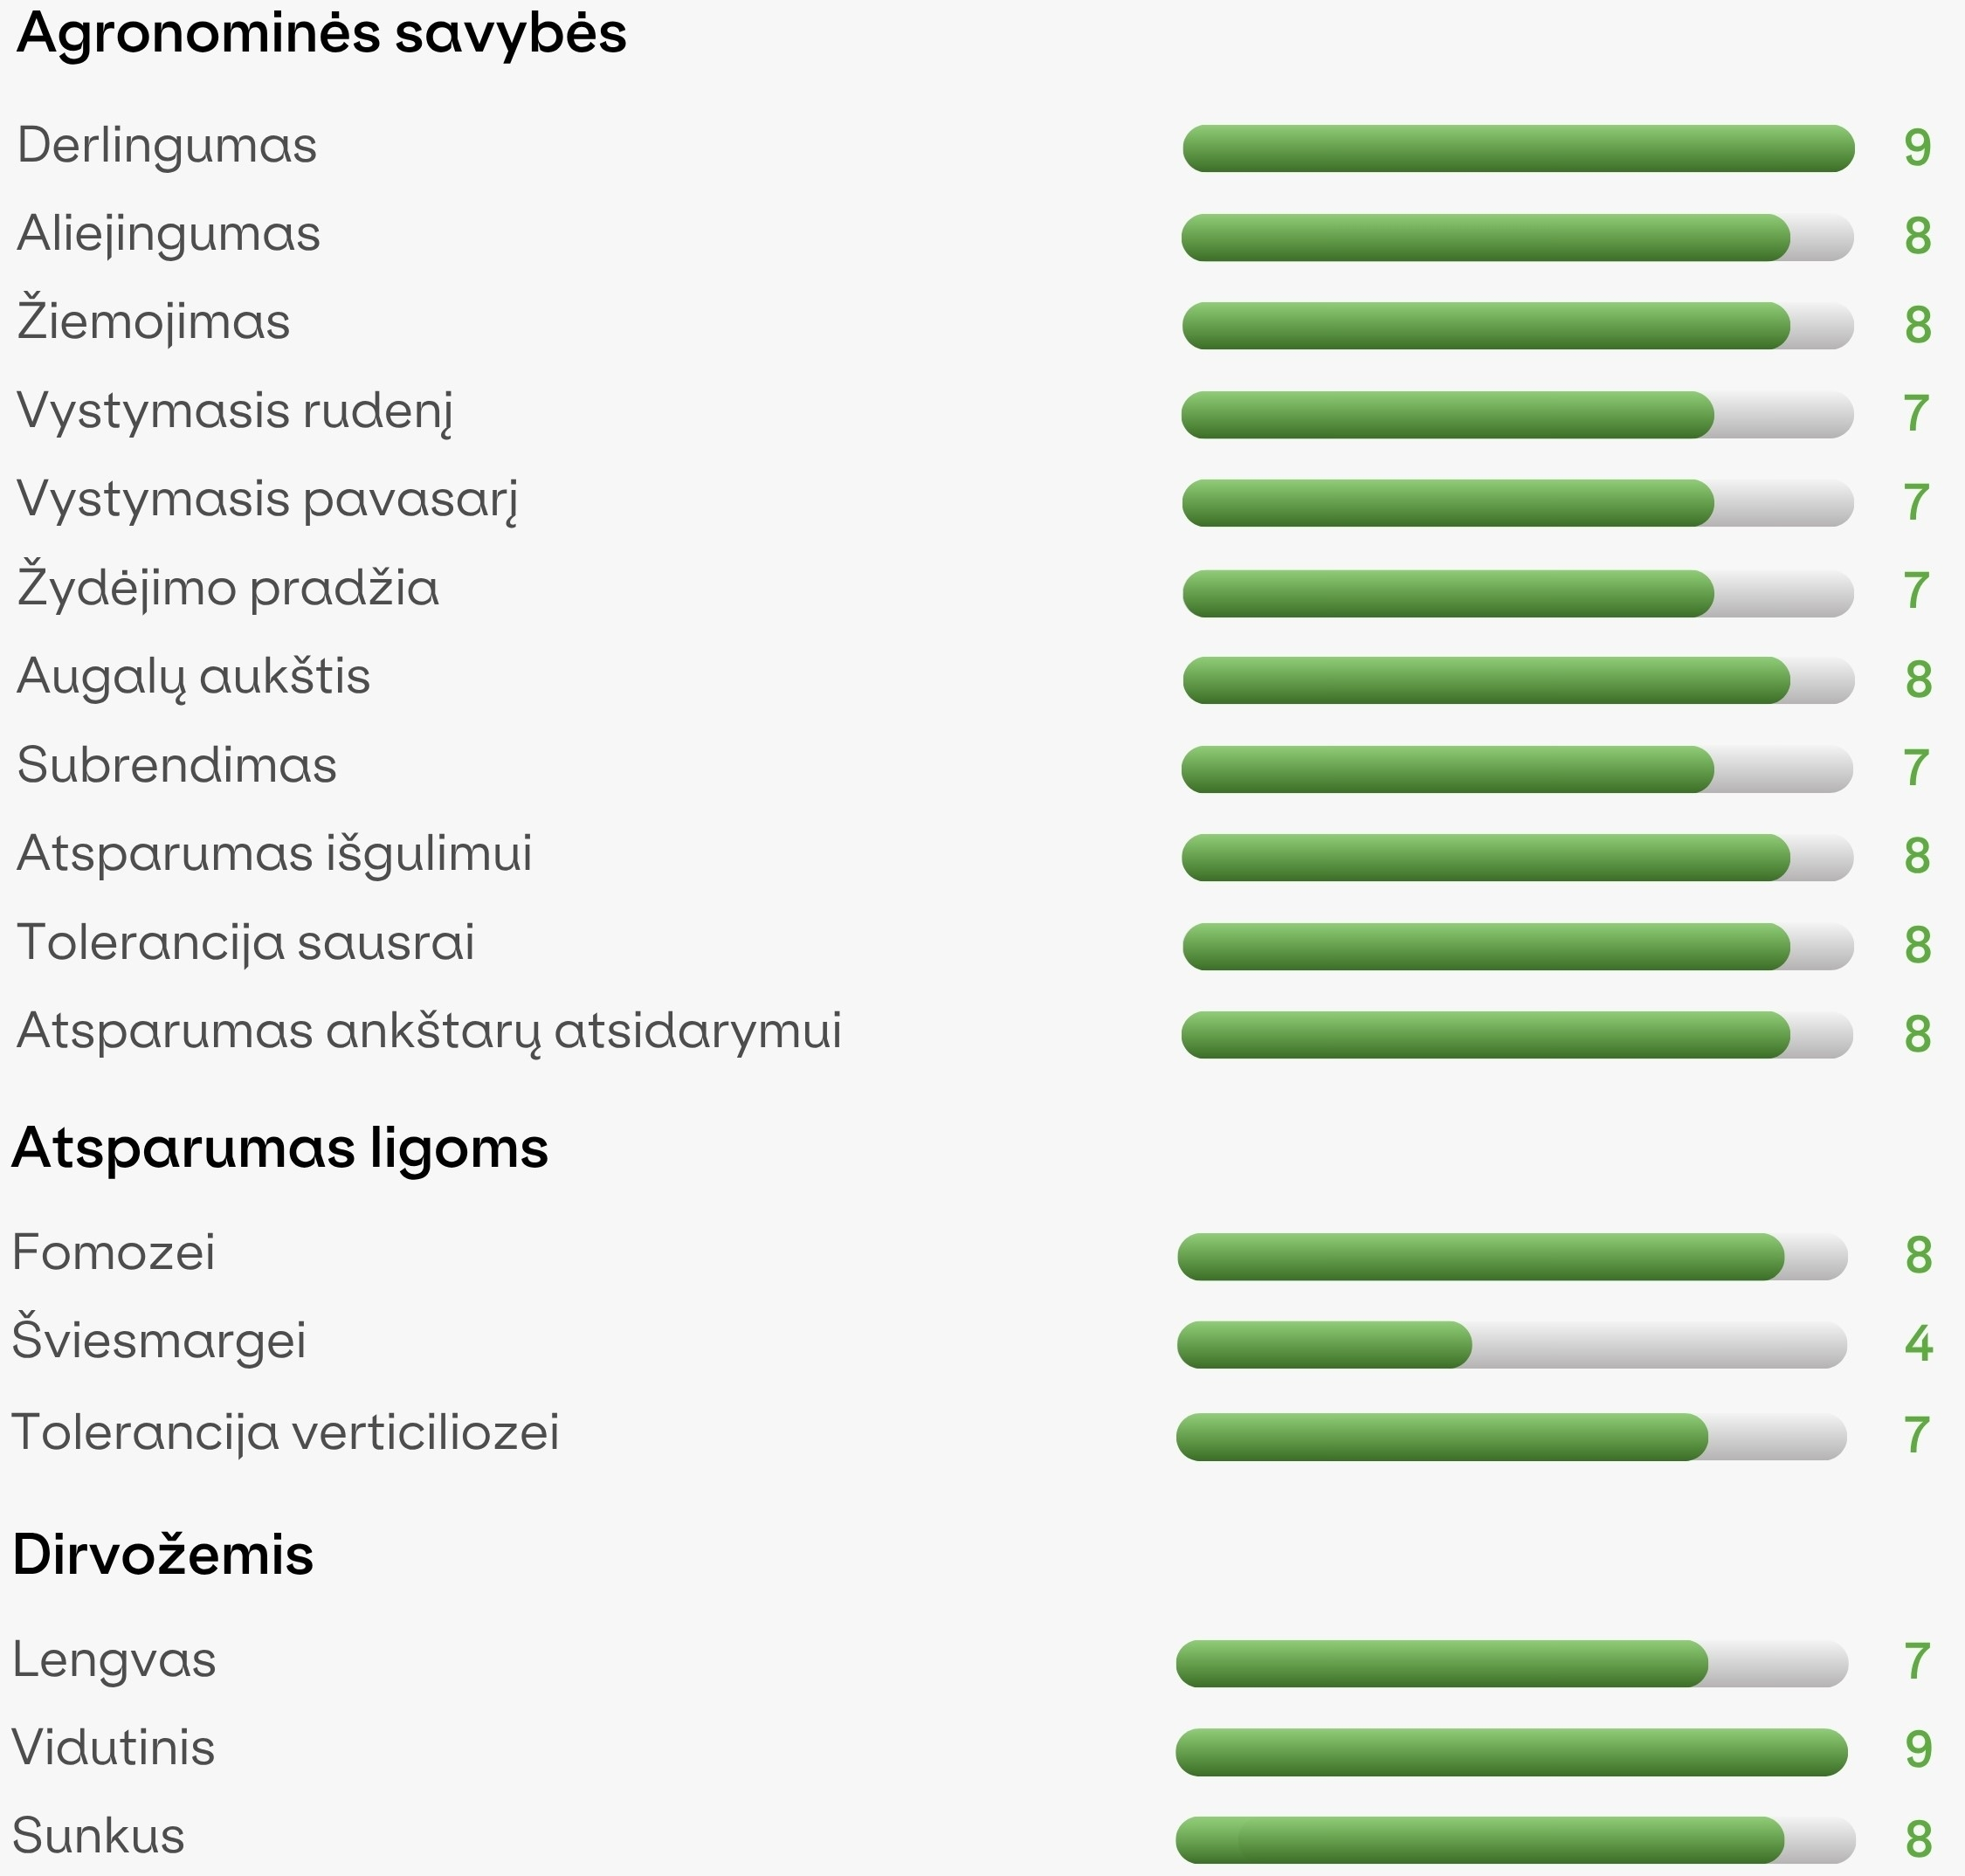The image size is (1965, 1876).
Task: Click the Tolerancija verticiliozei bar
Action: (1511, 1436)
